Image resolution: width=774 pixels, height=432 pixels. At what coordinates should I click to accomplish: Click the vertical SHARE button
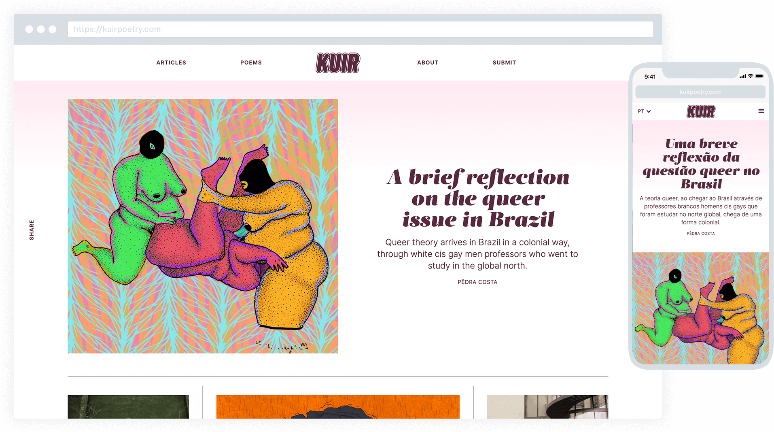point(32,230)
